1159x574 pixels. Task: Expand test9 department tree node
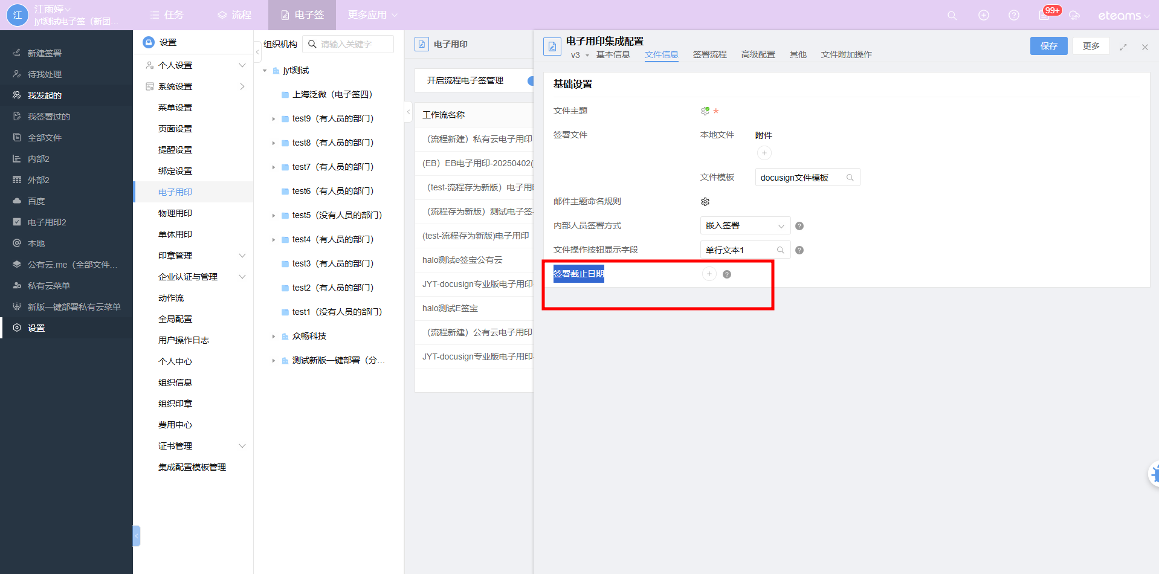[x=274, y=119]
